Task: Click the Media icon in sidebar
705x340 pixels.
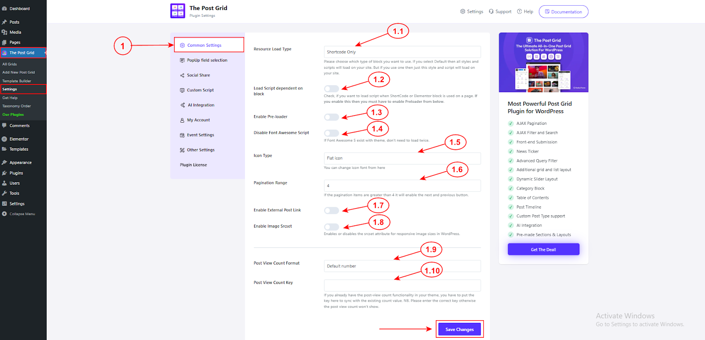Action: tap(4, 32)
